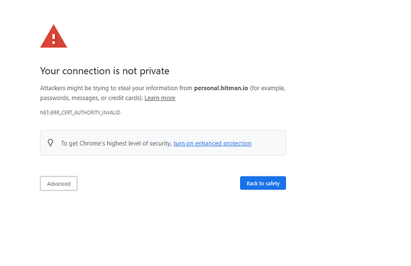Click the NET::ERR_CERT_AUTHORITY_INVALID error code

(x=80, y=113)
